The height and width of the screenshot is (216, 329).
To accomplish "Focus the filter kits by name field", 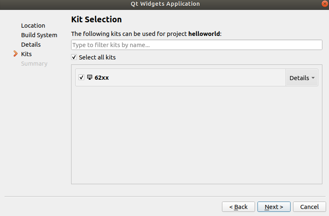I will 196,45.
